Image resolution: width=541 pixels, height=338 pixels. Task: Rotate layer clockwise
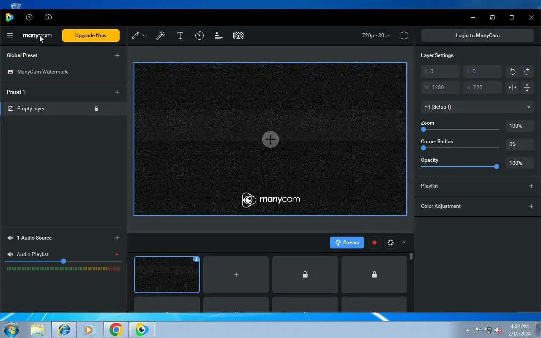click(527, 72)
